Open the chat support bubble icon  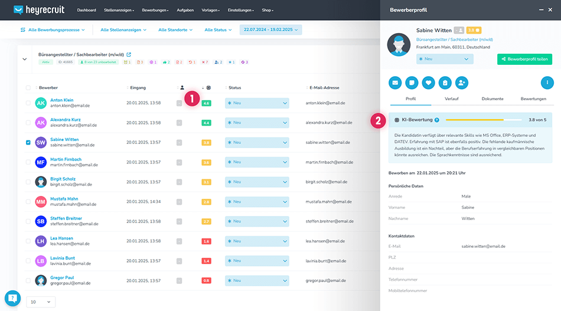(x=12, y=298)
